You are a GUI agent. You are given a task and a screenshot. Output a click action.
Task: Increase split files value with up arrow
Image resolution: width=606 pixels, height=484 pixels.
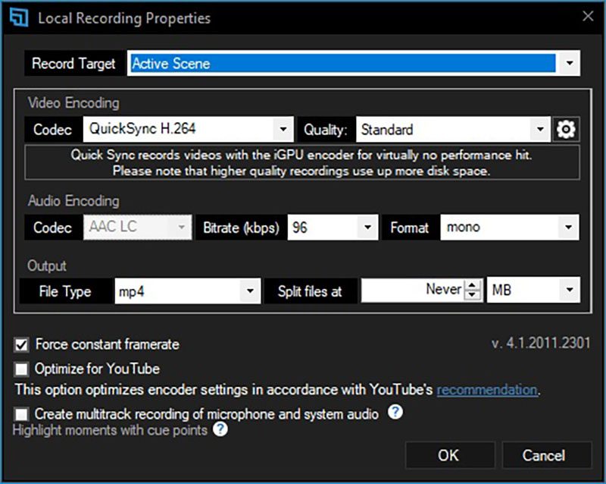tap(473, 285)
